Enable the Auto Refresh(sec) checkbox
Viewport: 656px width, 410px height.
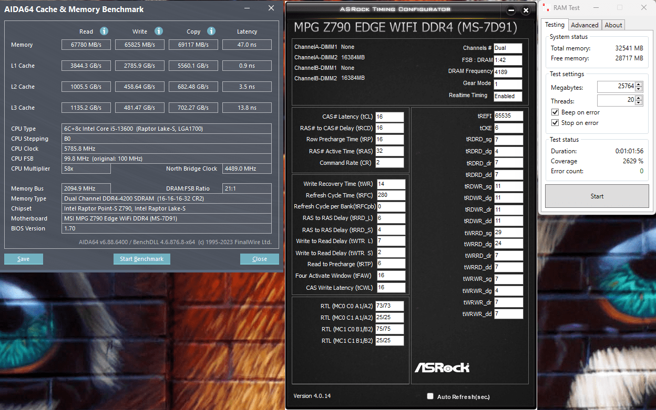click(x=430, y=396)
